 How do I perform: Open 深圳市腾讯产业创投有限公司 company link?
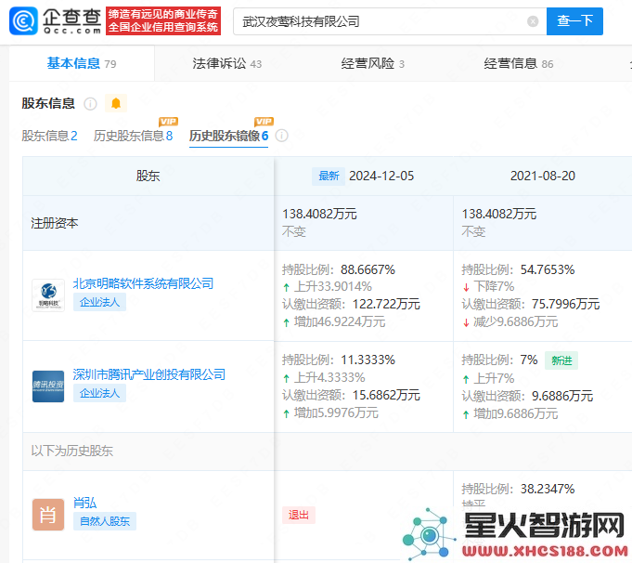[x=148, y=374]
